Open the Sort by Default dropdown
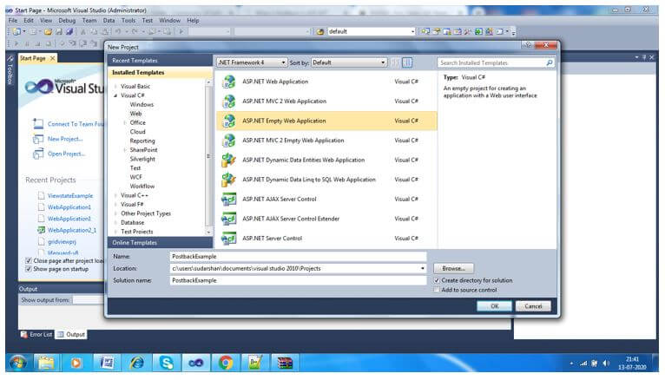Viewport: 665px width, 380px height. [x=349, y=62]
